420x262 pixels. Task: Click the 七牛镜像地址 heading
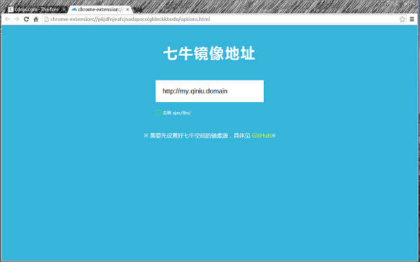tap(209, 54)
